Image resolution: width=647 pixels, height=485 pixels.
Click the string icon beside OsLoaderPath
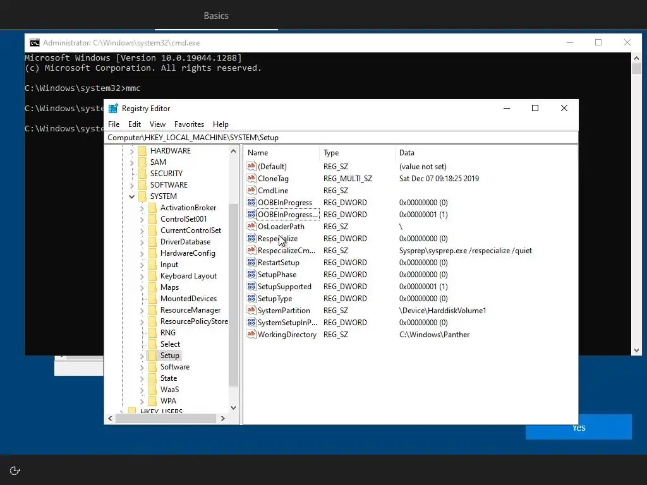pos(251,226)
